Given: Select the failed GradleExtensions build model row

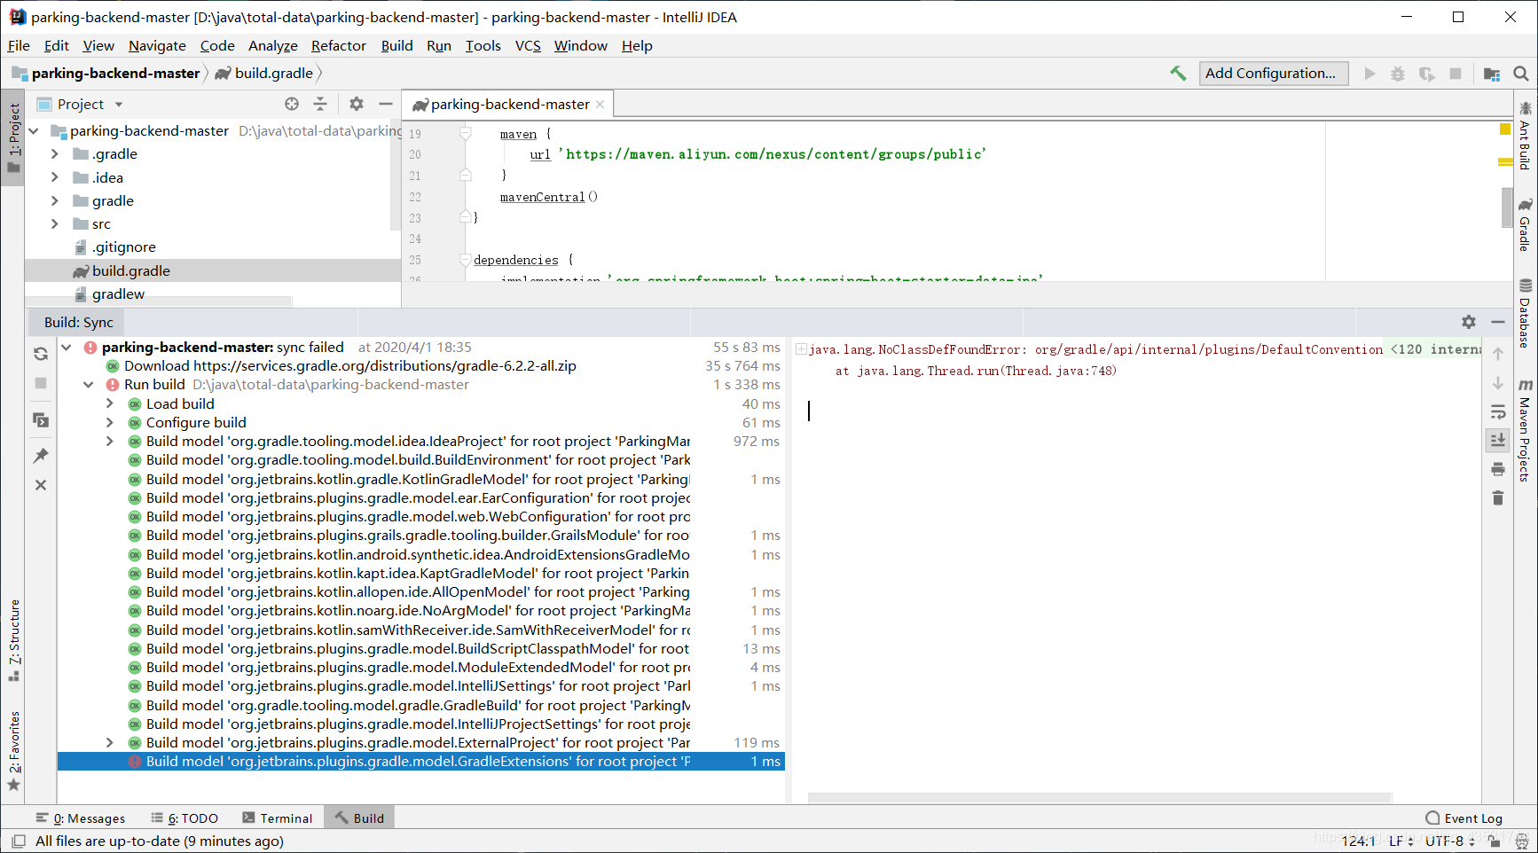Looking at the screenshot, I should (x=421, y=761).
